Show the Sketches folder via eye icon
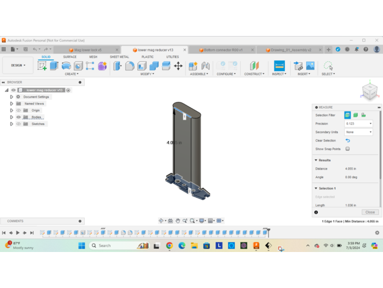Screen dimensions: 383x288 (19, 124)
